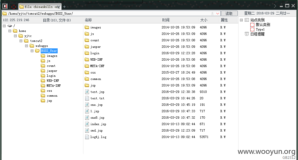The image size is (298, 160).
Task: Click the META-INF folder icon in the file list
Action: [87, 66]
